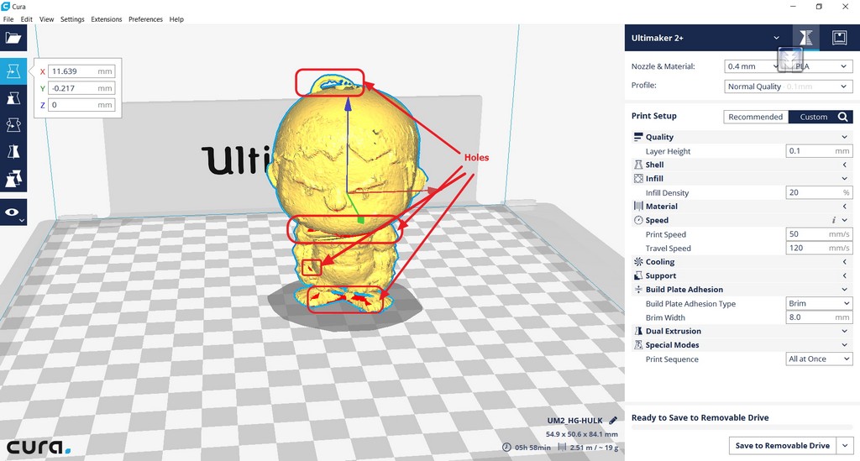
Task: Open Print Sequence All at Once dropdown
Action: point(819,359)
